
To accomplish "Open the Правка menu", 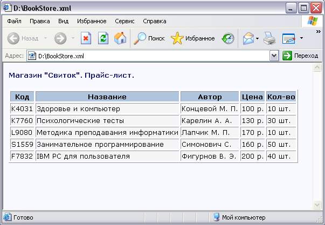I will click(39, 21).
